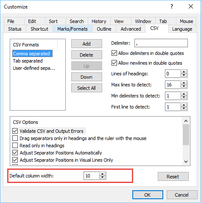Increase Default column width spinner
201x203 pixels.
click(x=102, y=174)
